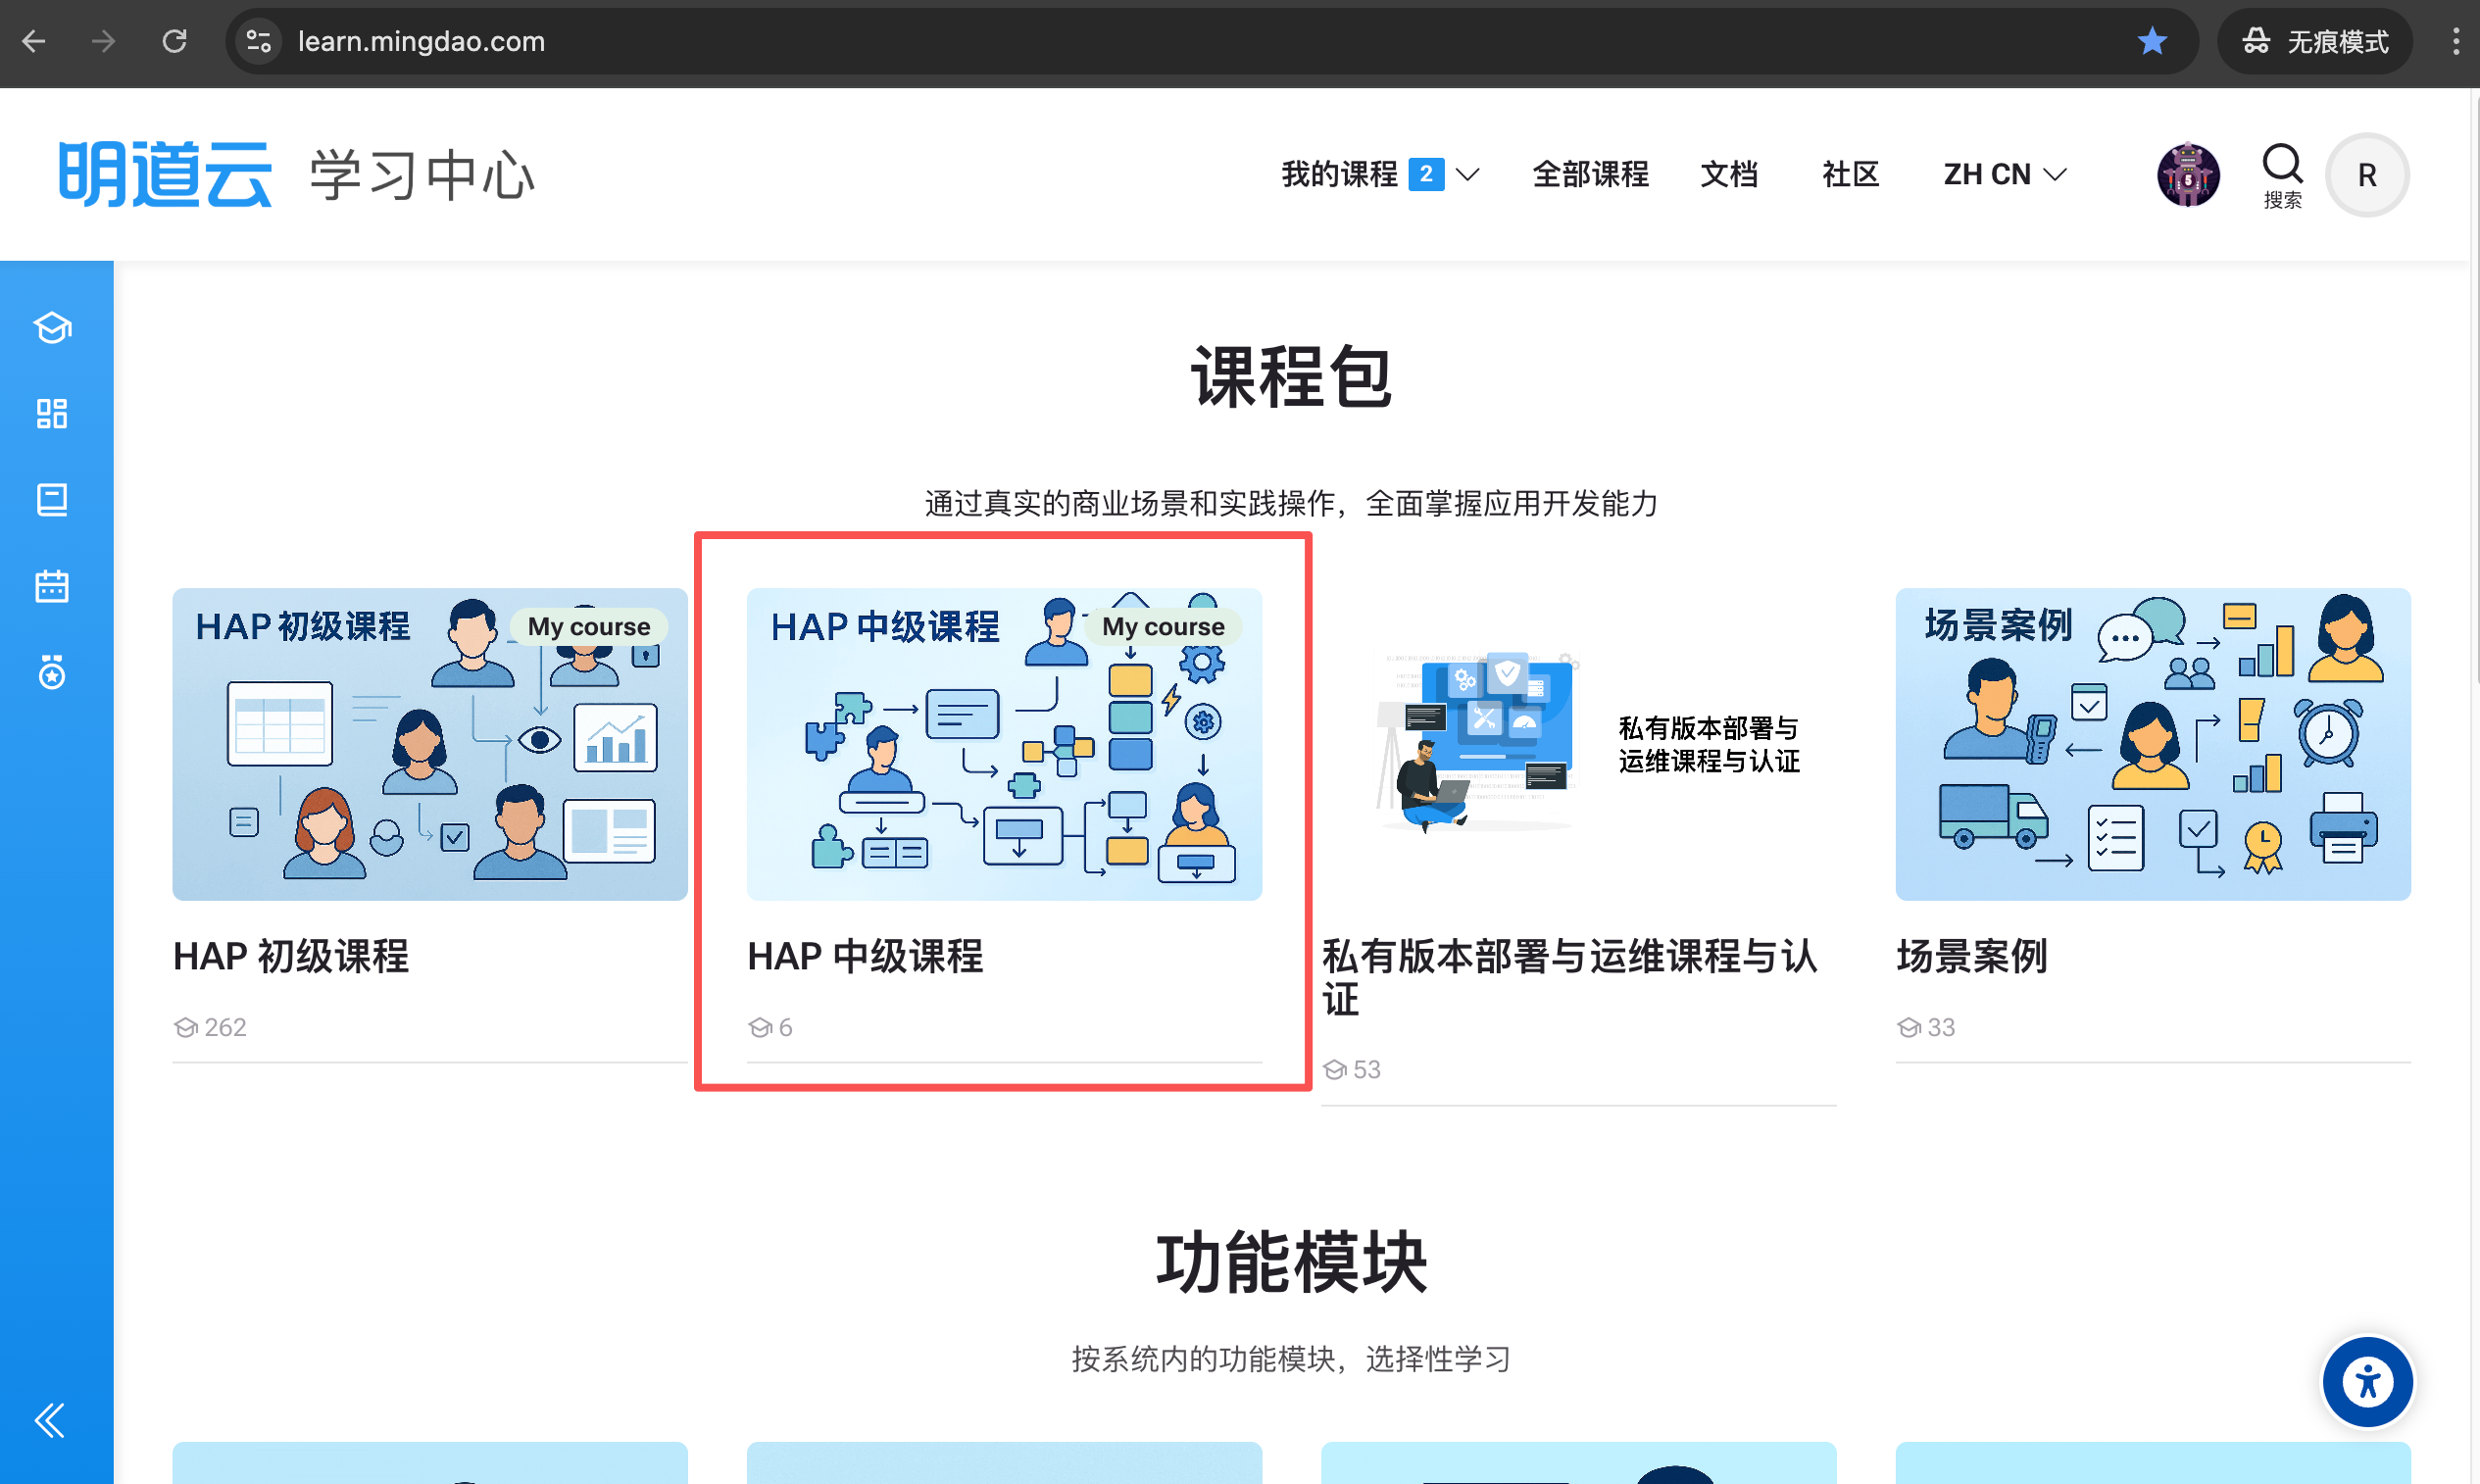The image size is (2480, 1484).
Task: Reload the page
Action: (175, 41)
